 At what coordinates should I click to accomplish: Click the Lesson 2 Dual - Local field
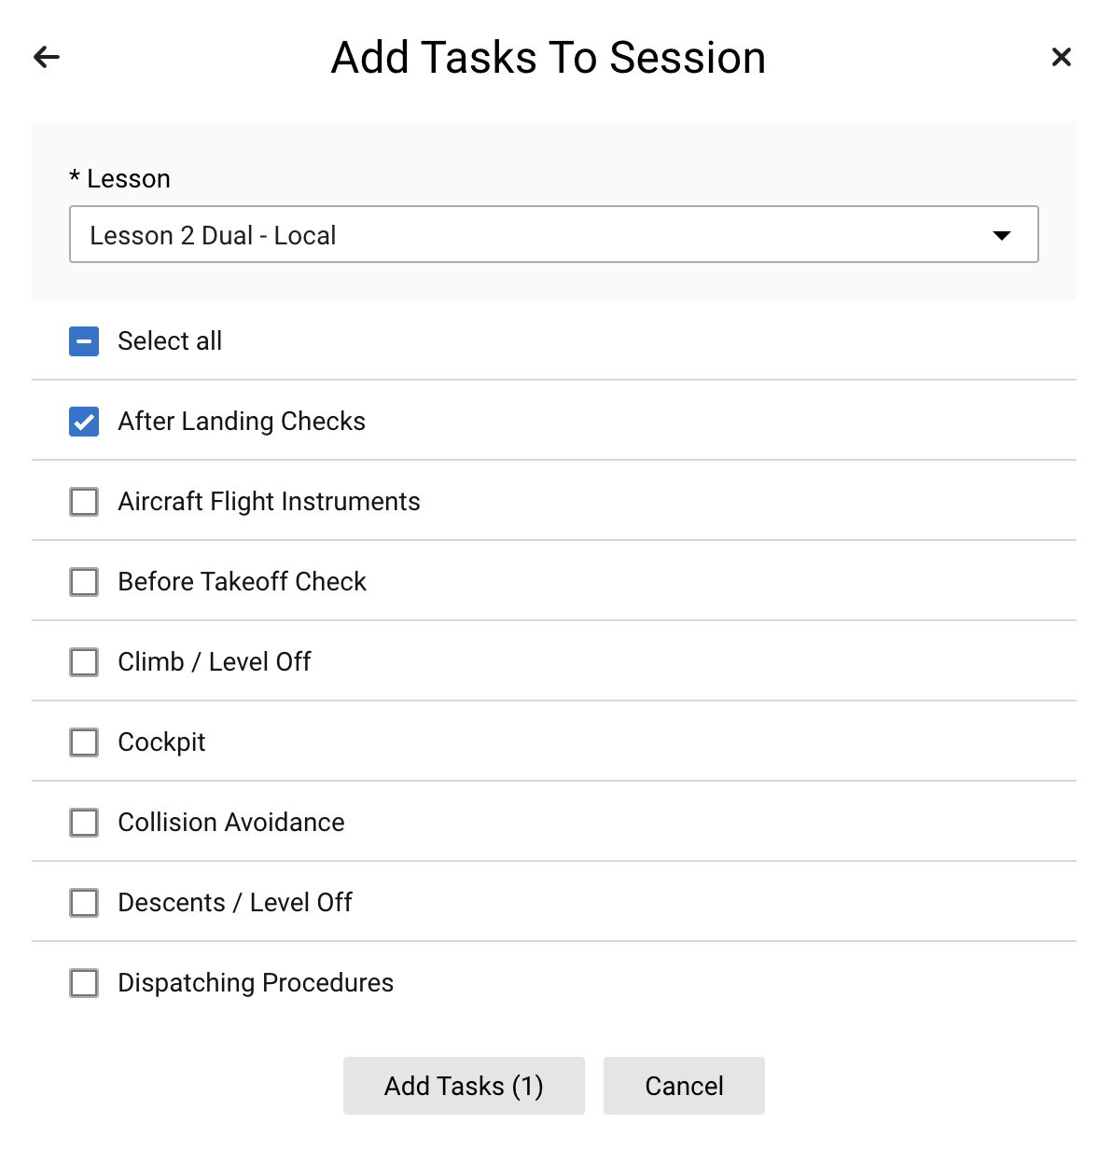pos(554,234)
